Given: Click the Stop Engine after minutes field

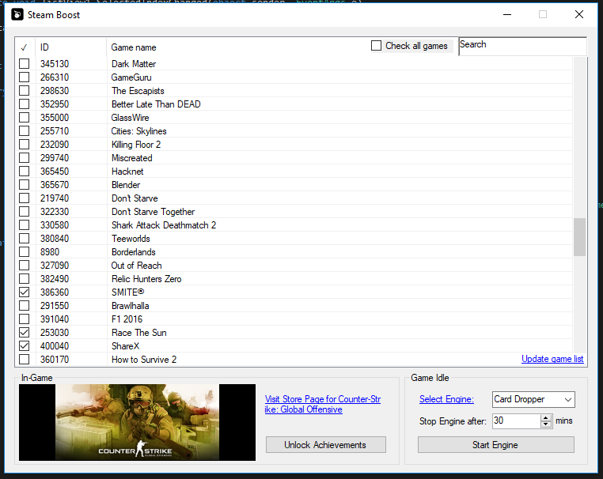Looking at the screenshot, I should 517,421.
